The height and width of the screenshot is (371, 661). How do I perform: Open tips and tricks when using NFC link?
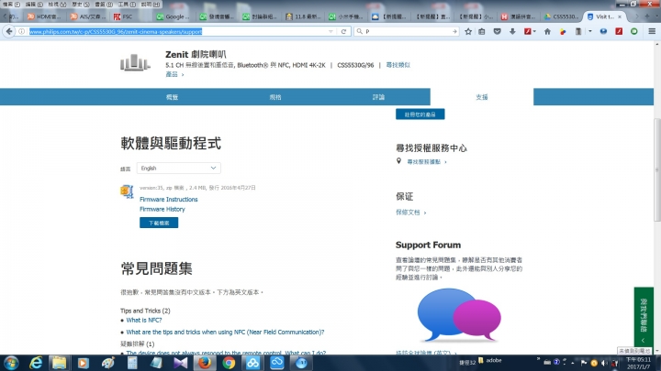click(225, 332)
